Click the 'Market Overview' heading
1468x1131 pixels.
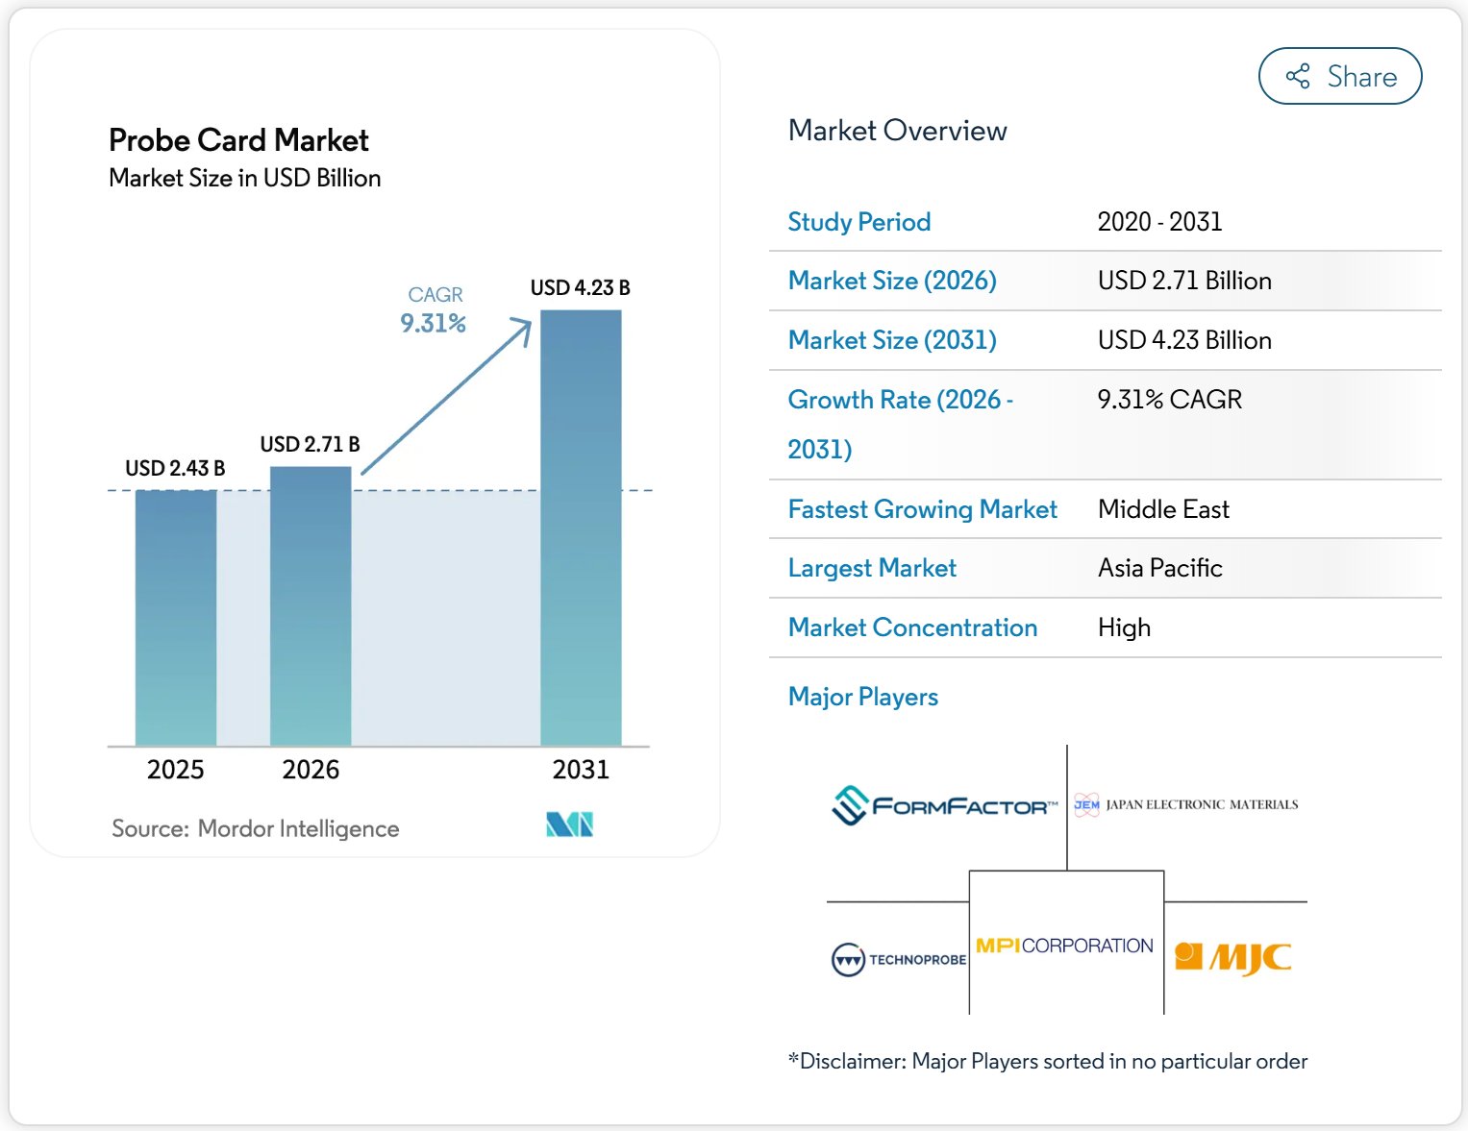897,131
